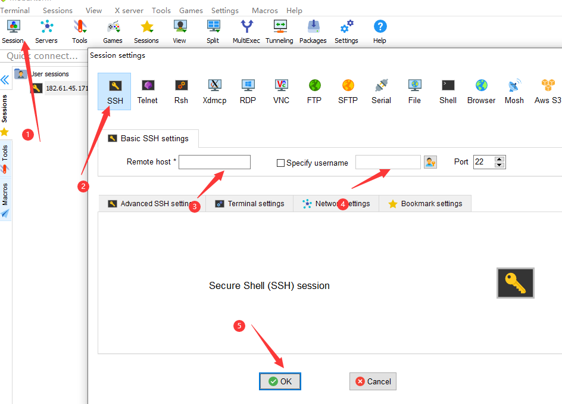This screenshot has width=562, height=404.
Task: Confirm session with OK button
Action: coord(280,381)
